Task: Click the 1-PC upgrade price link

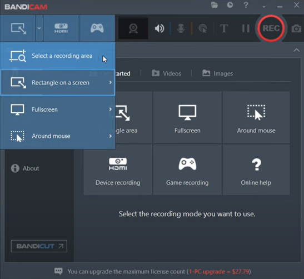Action: (x=219, y=271)
